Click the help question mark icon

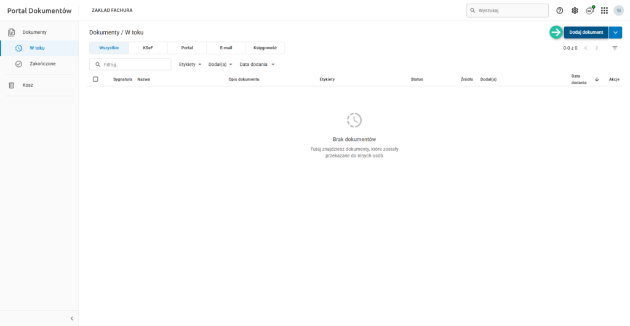coord(559,10)
